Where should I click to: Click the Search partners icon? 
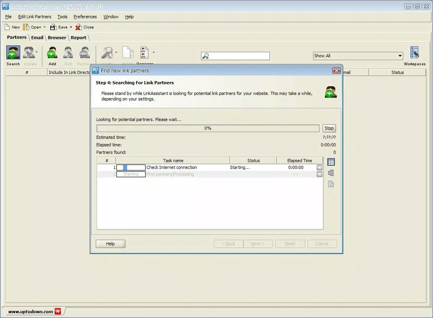tap(13, 52)
